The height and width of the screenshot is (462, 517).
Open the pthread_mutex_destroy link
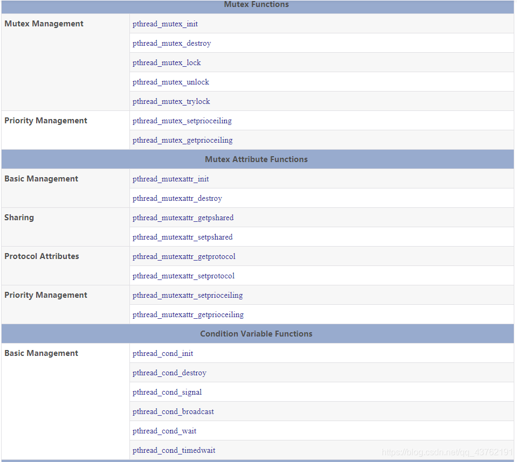click(x=171, y=43)
